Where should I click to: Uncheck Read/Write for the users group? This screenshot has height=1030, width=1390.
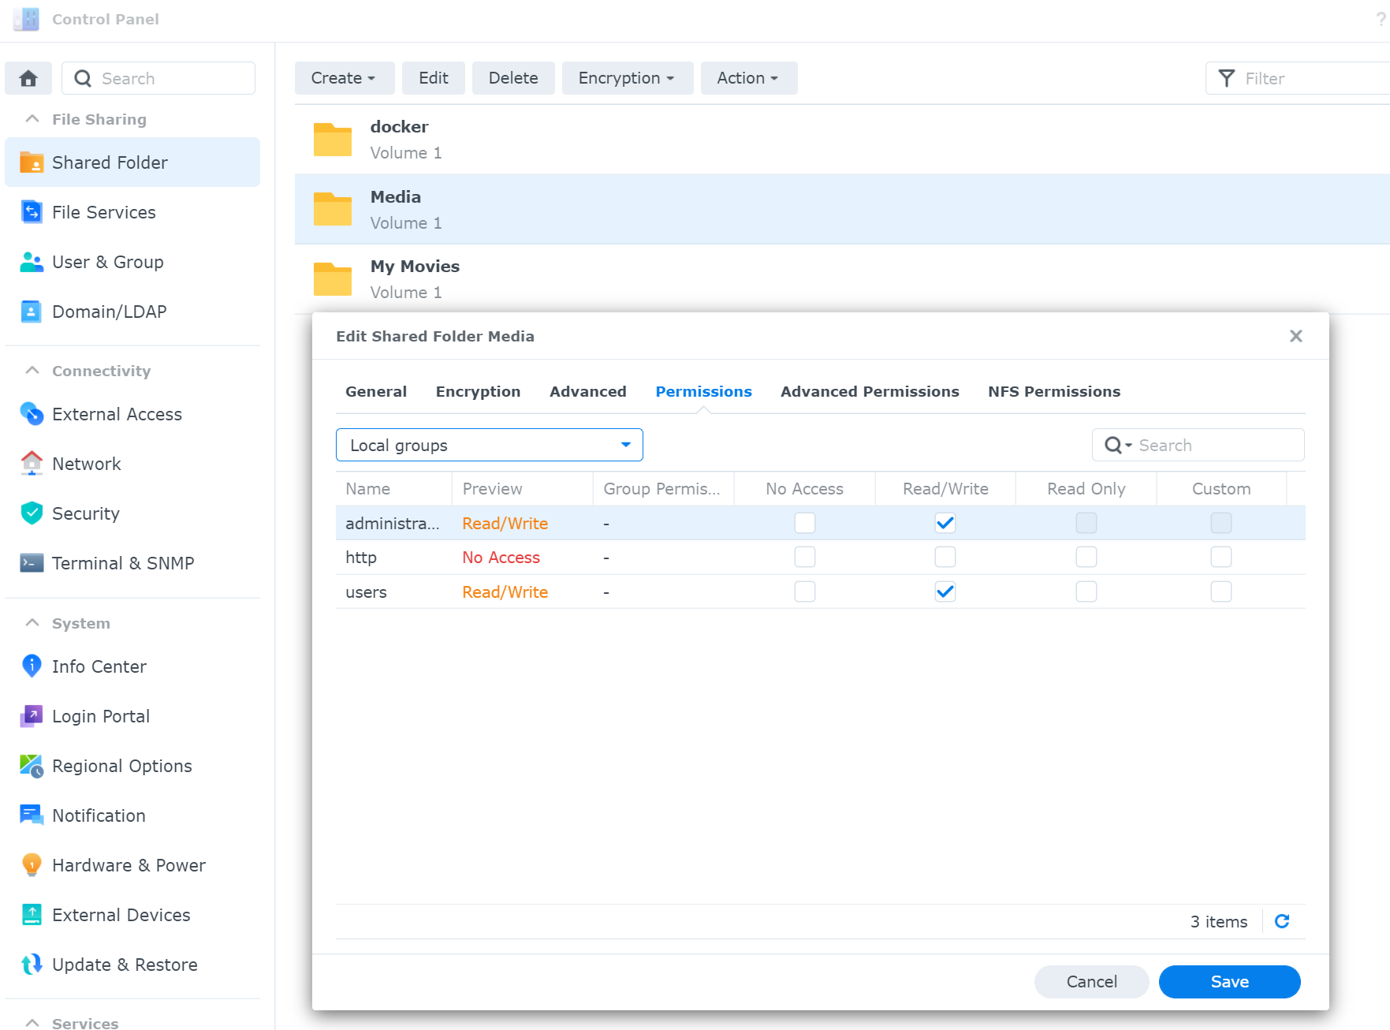tap(945, 592)
